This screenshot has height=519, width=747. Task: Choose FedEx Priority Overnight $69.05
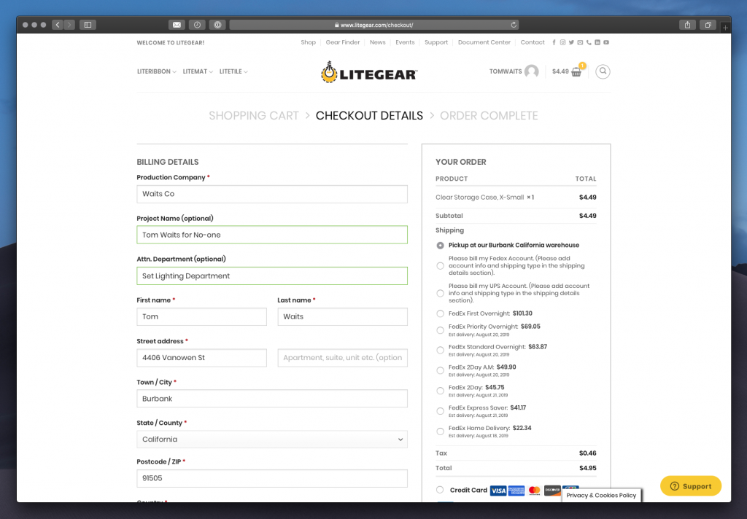tap(440, 330)
